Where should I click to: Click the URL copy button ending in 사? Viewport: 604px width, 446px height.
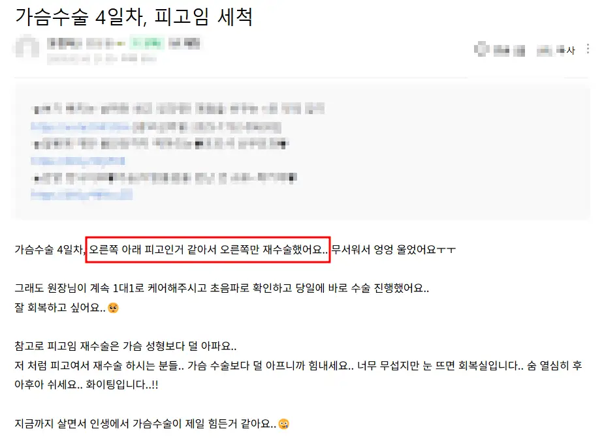tap(556, 50)
